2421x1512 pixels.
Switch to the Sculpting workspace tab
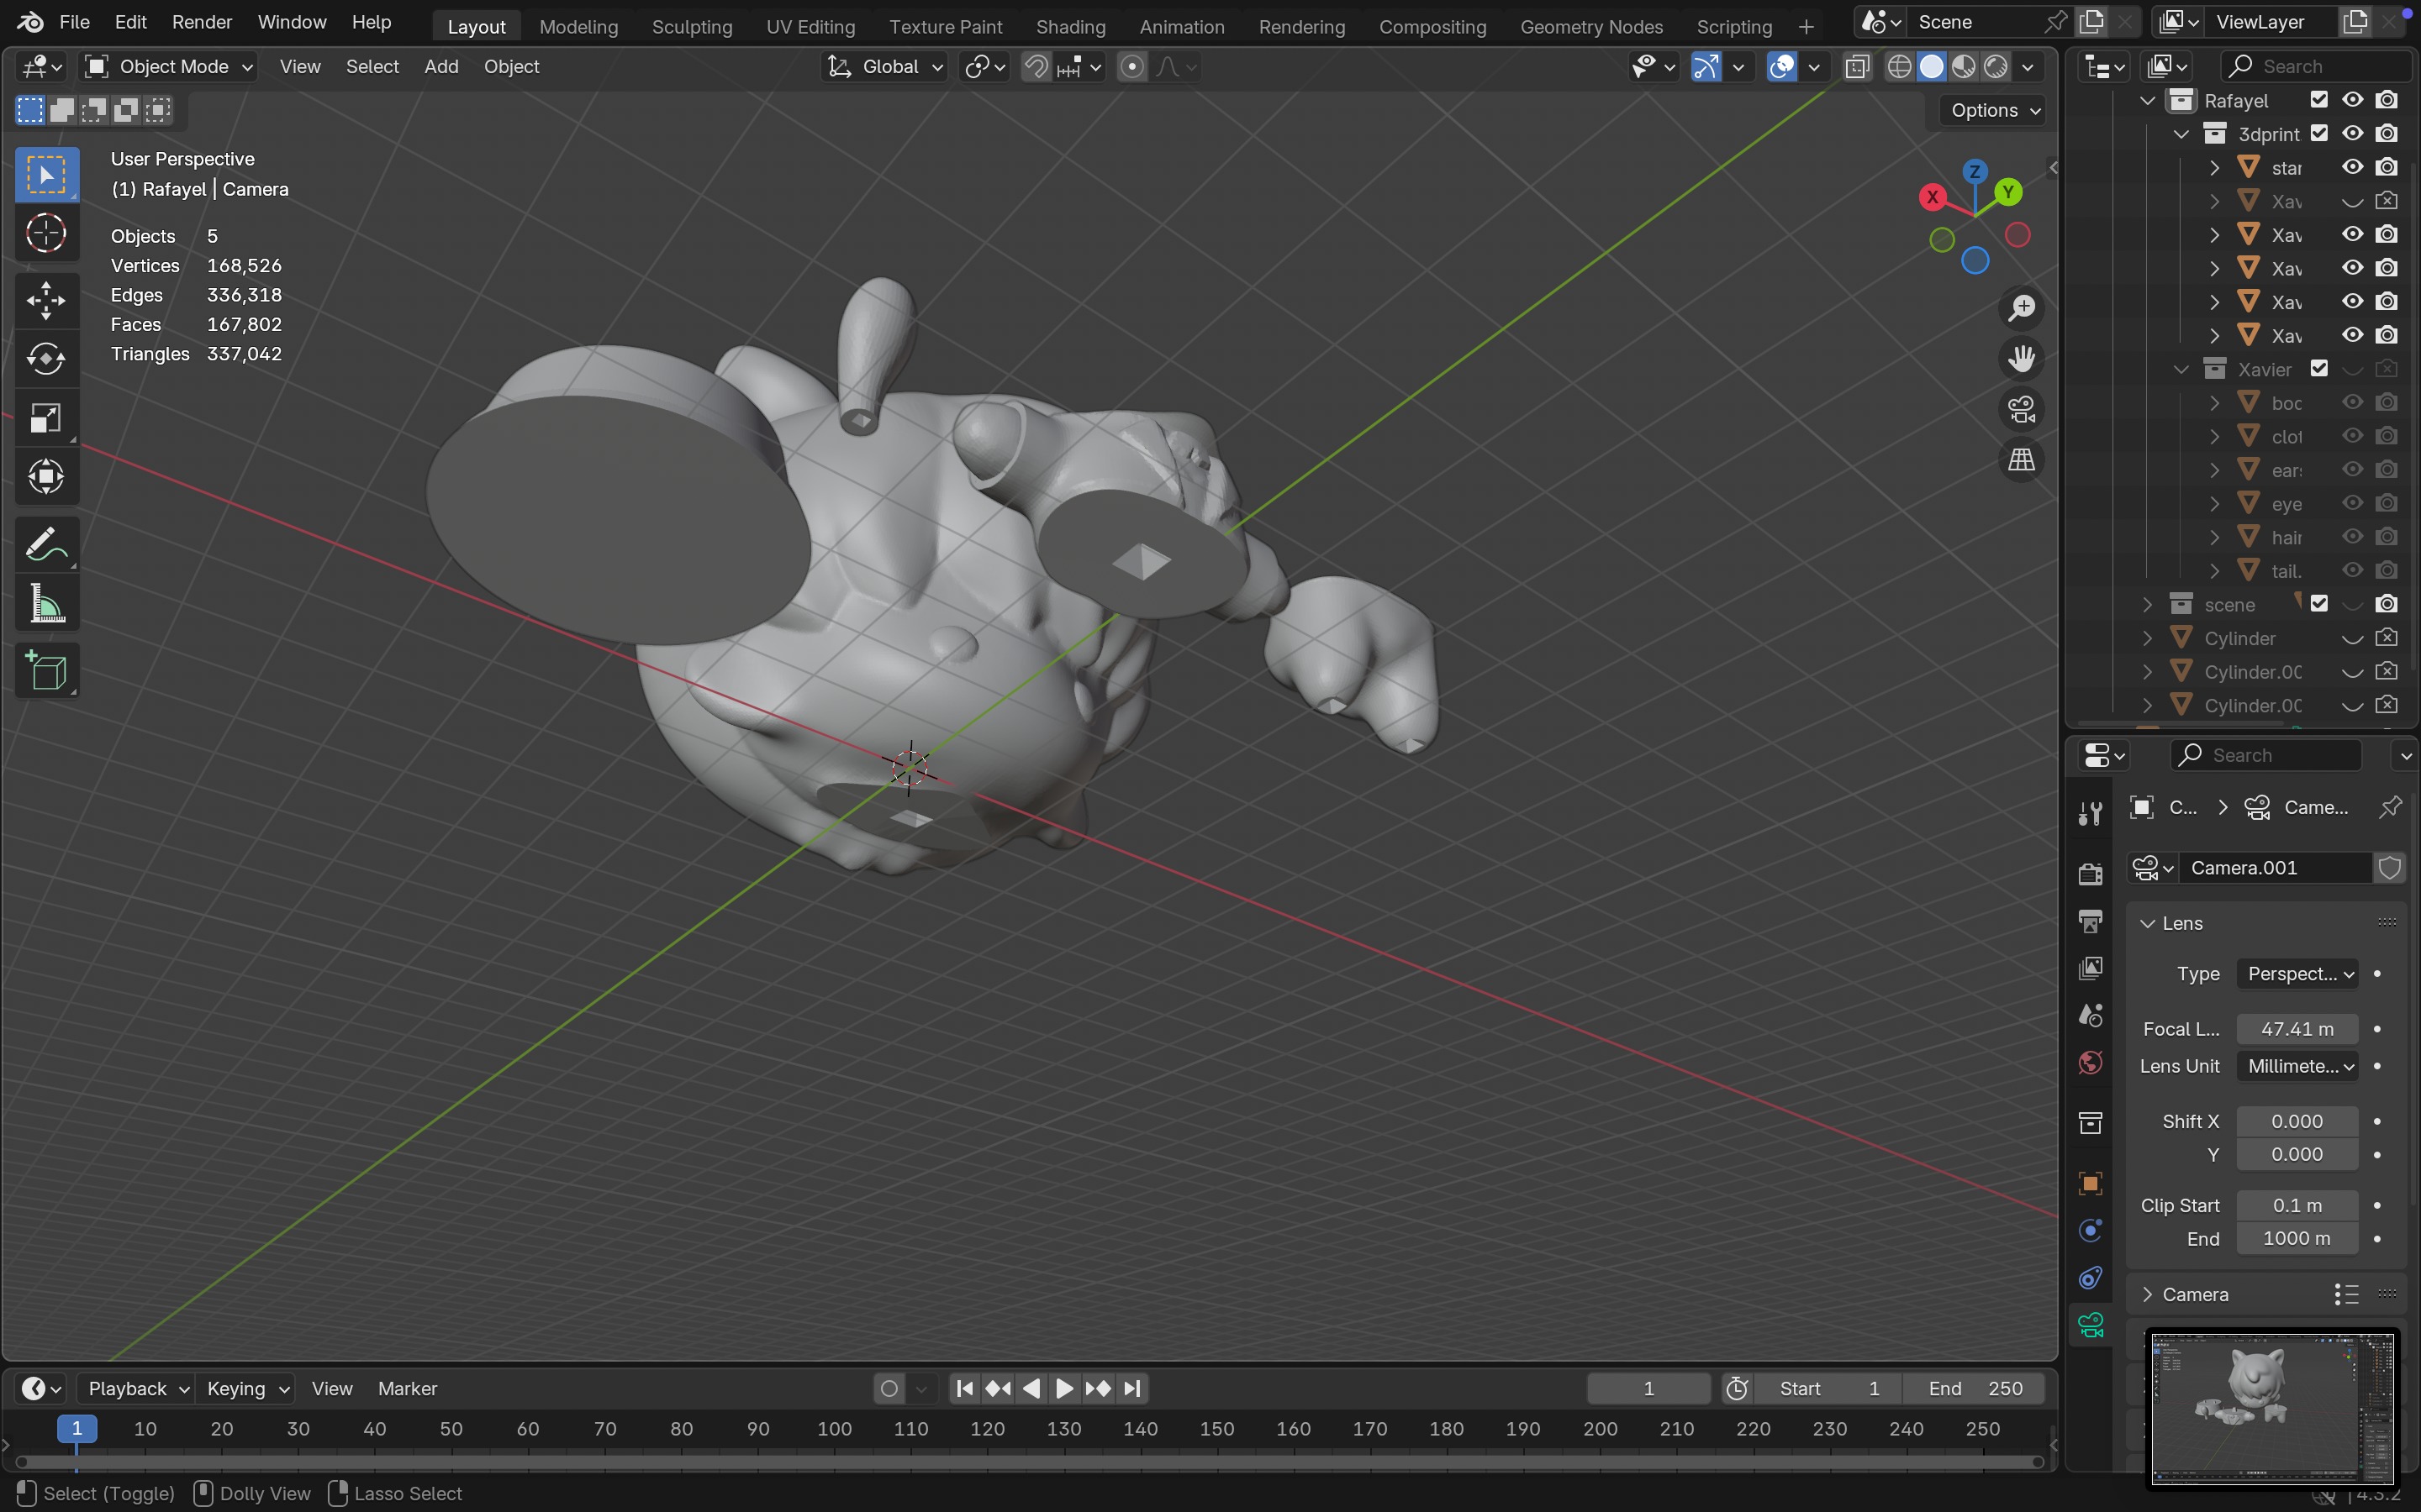pos(693,27)
